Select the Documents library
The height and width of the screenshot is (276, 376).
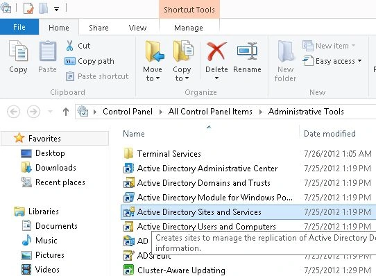click(x=56, y=226)
